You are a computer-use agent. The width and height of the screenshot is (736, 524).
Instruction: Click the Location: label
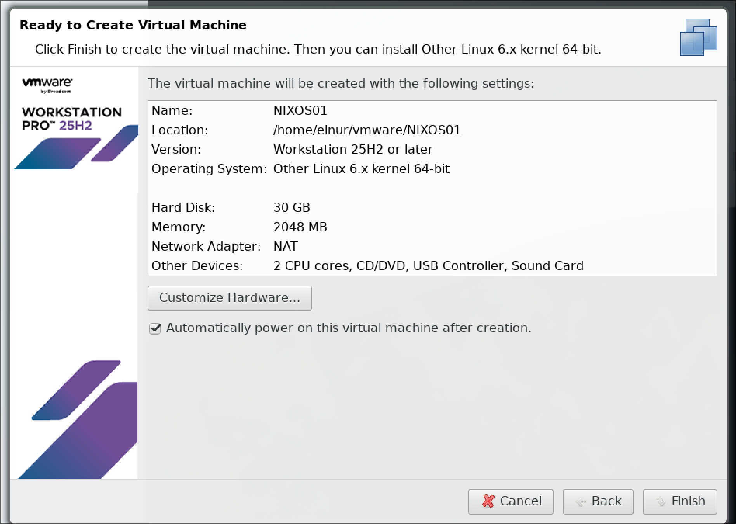click(180, 130)
